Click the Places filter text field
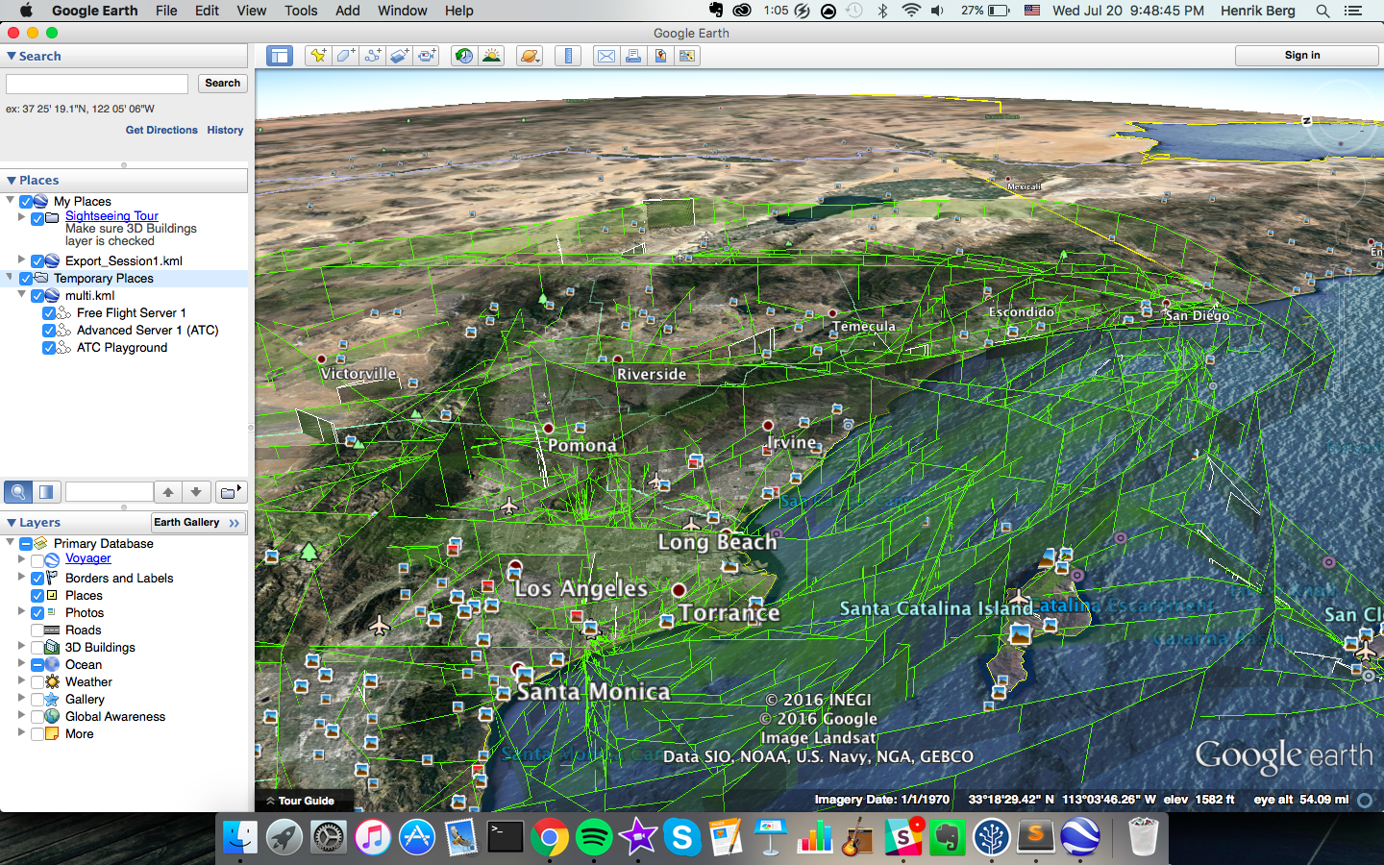This screenshot has height=865, width=1384. point(109,492)
